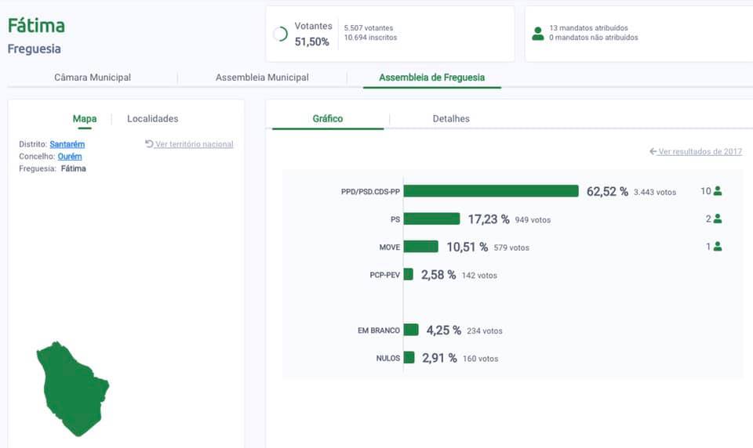Click the PCP-PEV party label
The image size is (753, 448).
384,276
